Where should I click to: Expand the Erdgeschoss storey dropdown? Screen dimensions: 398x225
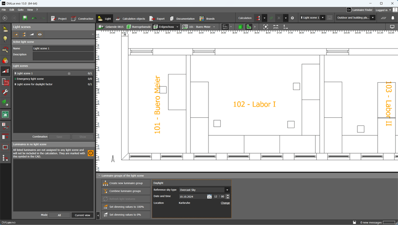177,27
